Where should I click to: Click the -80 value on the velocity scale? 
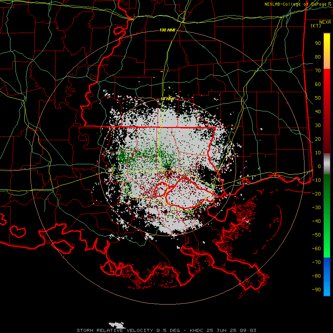click(316, 276)
